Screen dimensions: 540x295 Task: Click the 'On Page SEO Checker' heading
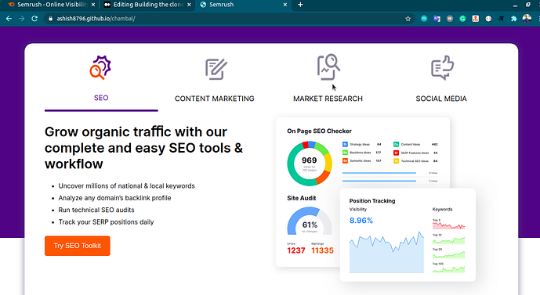click(319, 131)
